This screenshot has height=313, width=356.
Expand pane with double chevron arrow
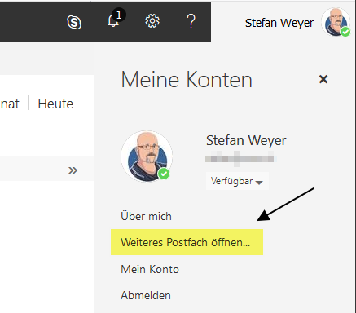pos(73,170)
